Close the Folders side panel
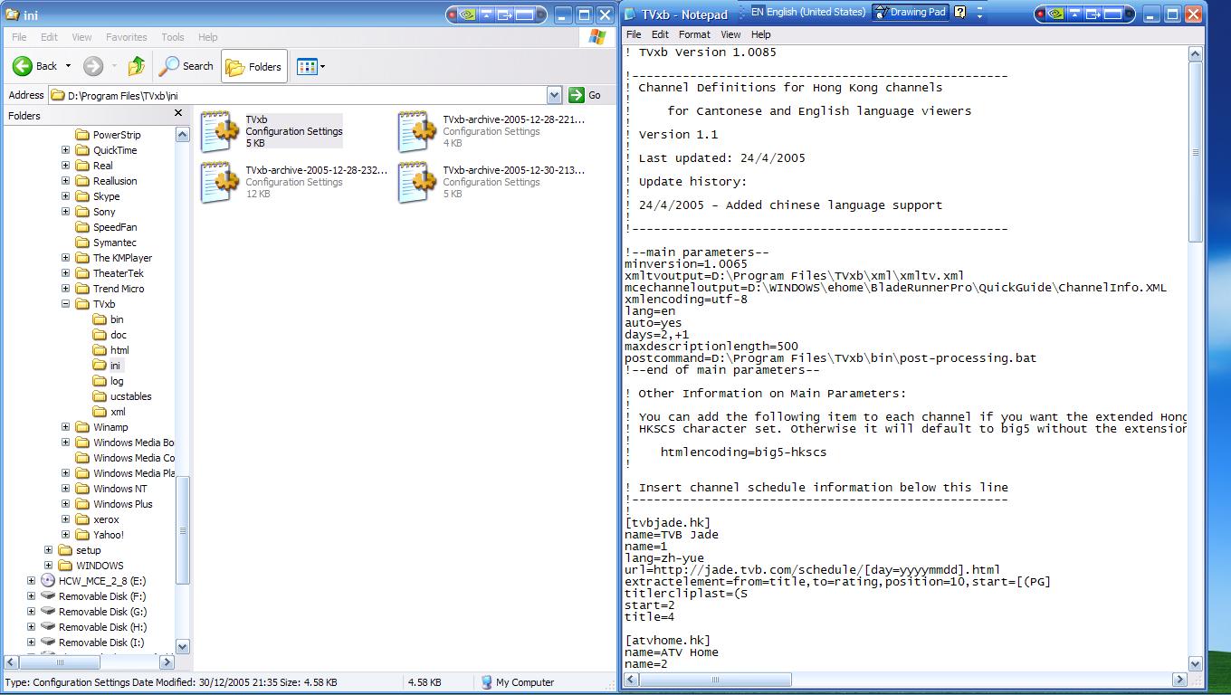Viewport: 1231px width, 695px height. (178, 114)
